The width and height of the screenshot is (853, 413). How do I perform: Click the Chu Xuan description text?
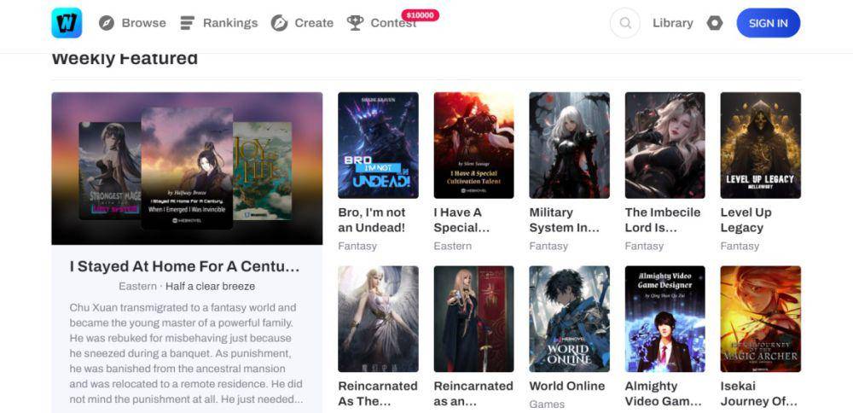click(x=186, y=353)
